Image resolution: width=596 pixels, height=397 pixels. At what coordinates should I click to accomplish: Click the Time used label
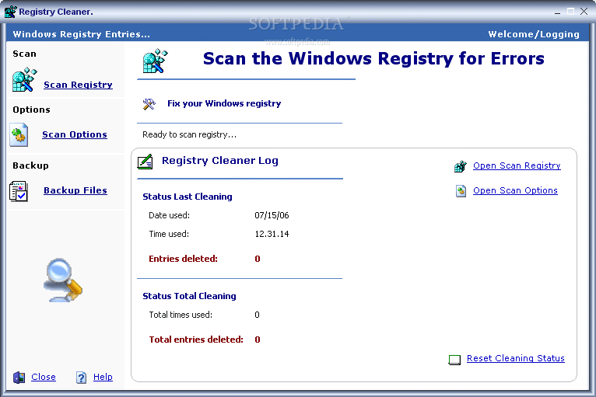[169, 234]
